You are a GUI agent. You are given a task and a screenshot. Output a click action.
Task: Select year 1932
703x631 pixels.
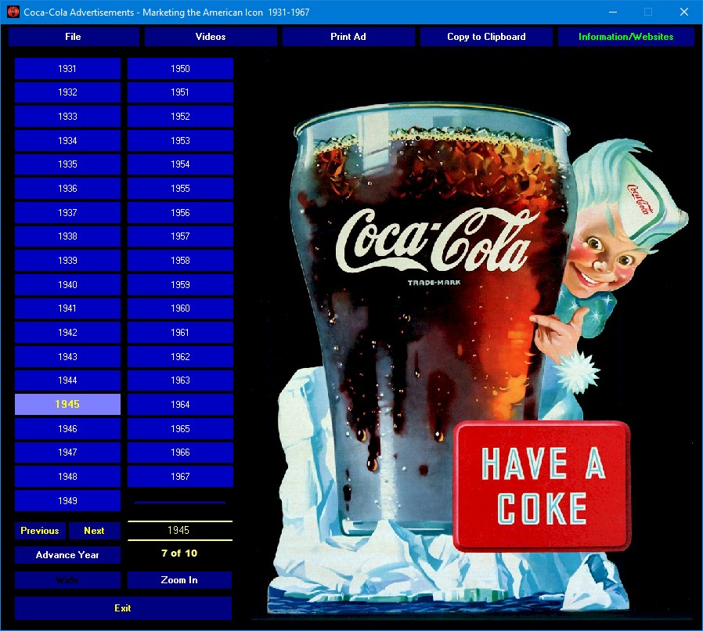(x=67, y=92)
